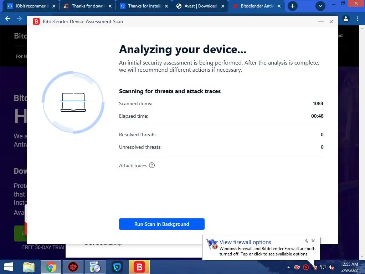Image resolution: width=365 pixels, height=274 pixels.
Task: Click the Resolved threats label
Action: [x=138, y=135]
